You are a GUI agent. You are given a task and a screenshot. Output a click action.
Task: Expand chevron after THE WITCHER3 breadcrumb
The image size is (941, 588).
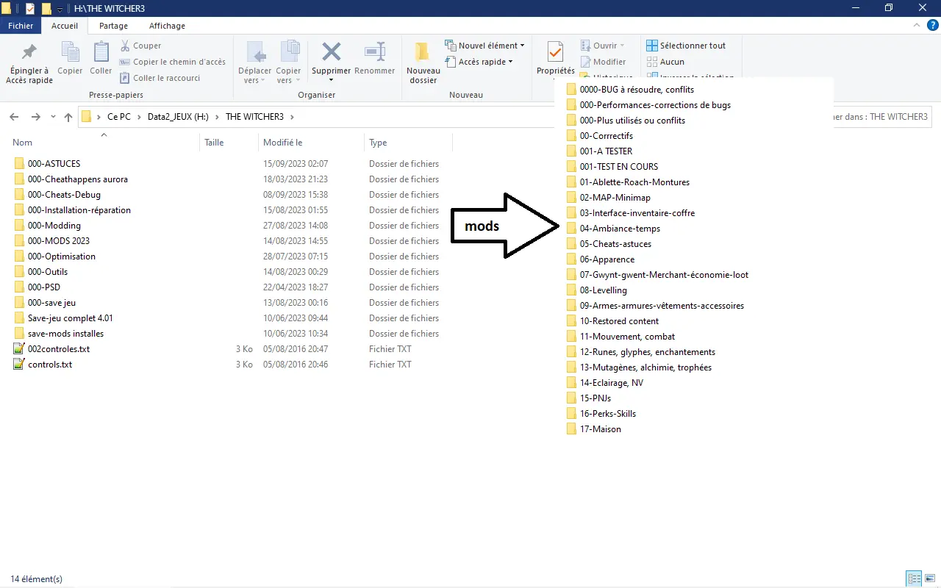coord(291,117)
